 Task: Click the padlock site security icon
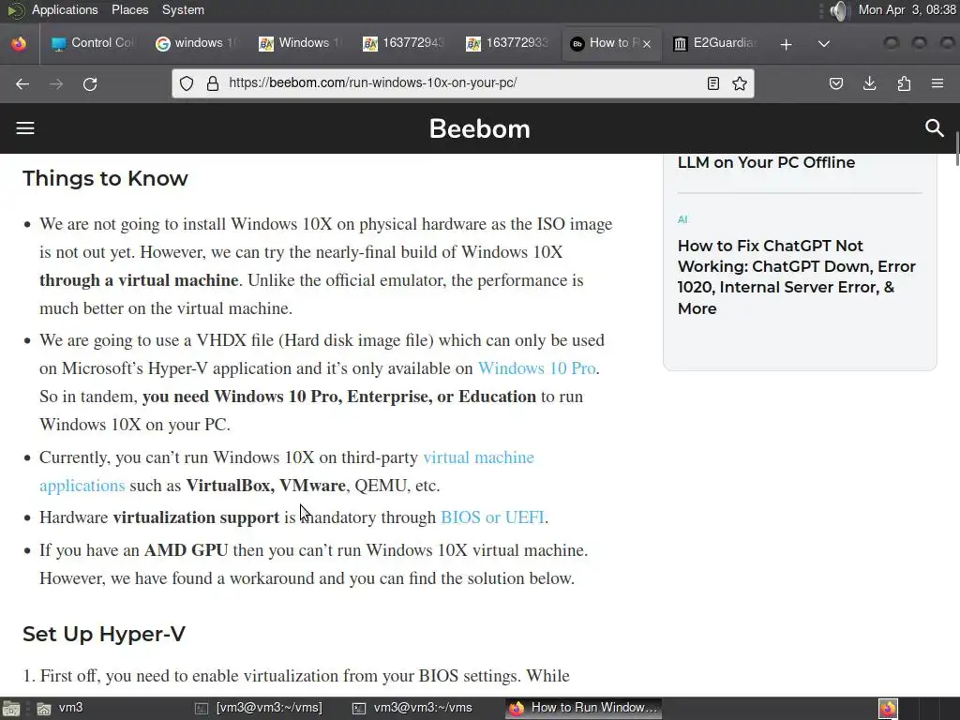tap(213, 83)
